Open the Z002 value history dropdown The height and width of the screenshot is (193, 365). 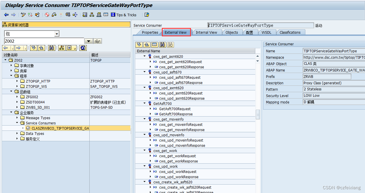(88, 41)
